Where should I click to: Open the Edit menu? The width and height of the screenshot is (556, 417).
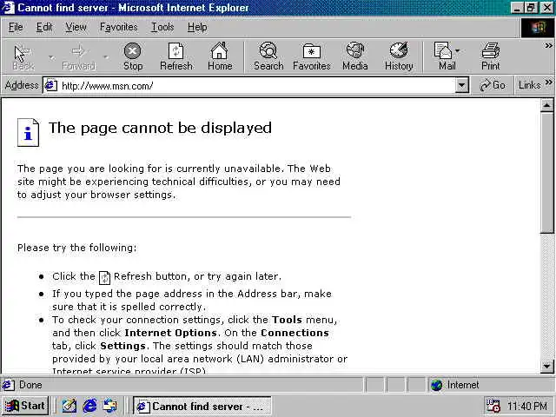pyautogui.click(x=44, y=27)
